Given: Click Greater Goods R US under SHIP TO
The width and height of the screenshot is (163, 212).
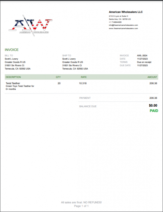Looking at the screenshot, I should point(73,62).
